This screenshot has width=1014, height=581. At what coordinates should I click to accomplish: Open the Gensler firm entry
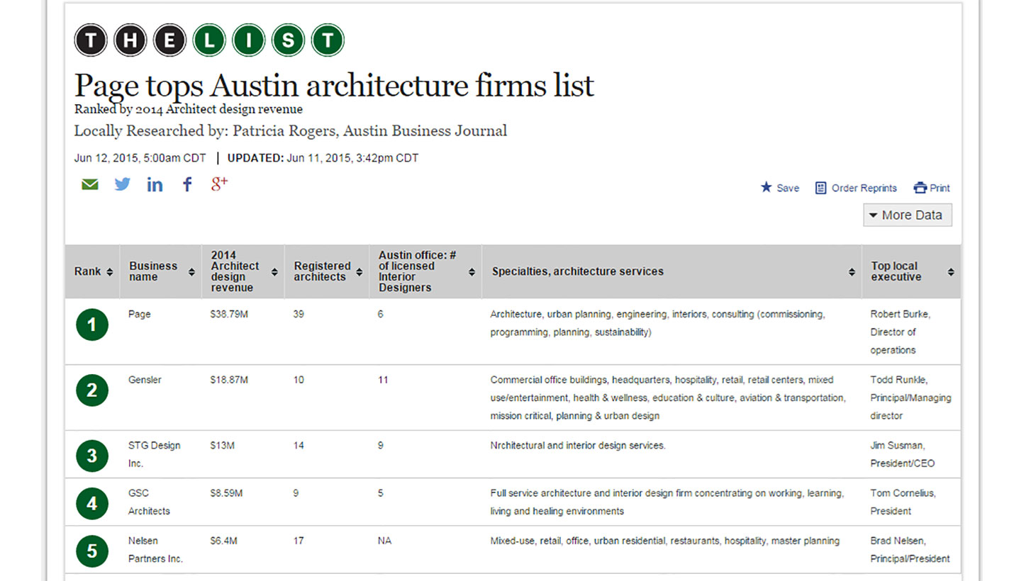click(145, 380)
